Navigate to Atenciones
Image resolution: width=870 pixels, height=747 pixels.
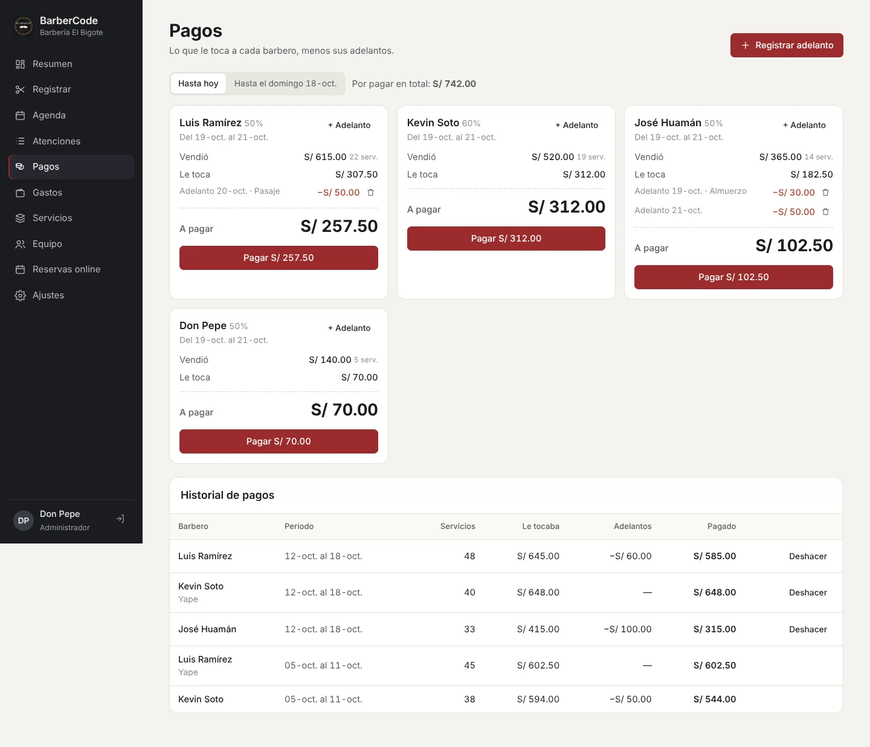[x=71, y=141]
